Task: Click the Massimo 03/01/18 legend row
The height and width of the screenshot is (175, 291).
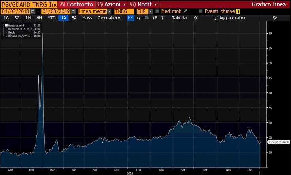Action: [x=24, y=29]
